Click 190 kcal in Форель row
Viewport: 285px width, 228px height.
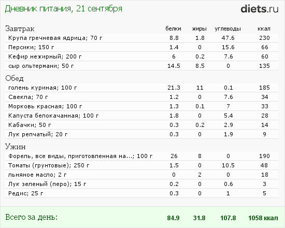coord(264,156)
